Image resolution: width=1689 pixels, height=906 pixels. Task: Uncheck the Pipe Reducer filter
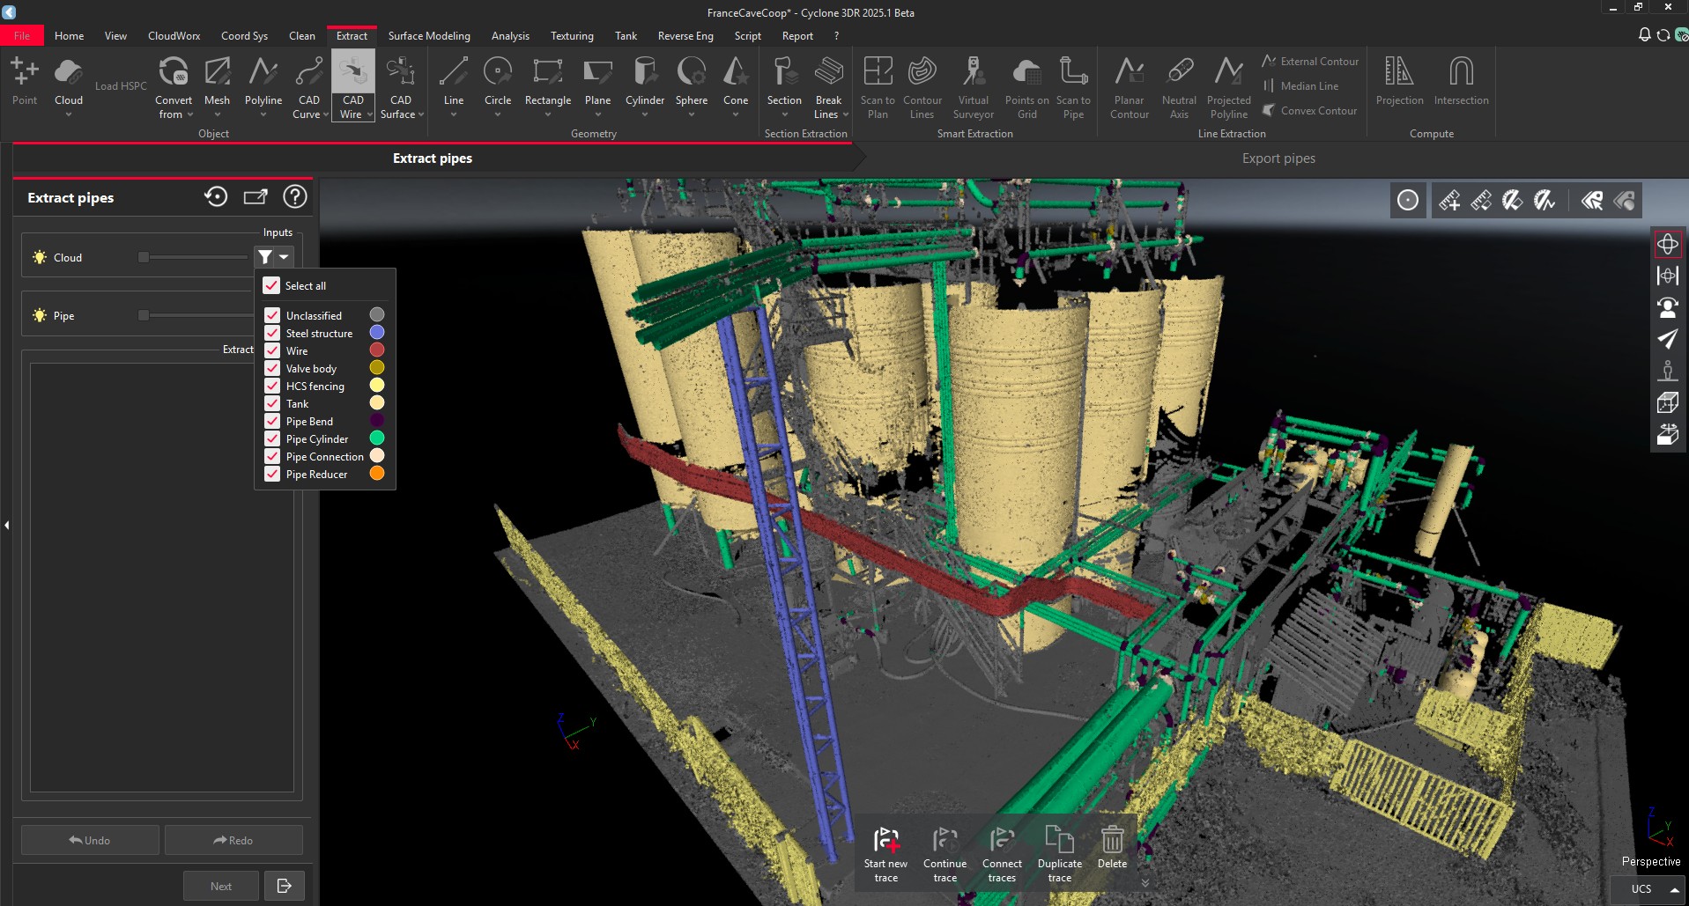tap(270, 474)
